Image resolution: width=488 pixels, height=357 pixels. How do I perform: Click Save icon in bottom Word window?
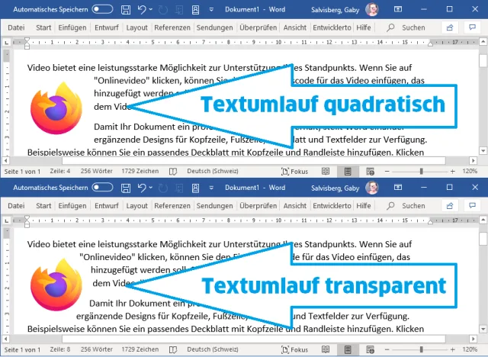(x=126, y=188)
